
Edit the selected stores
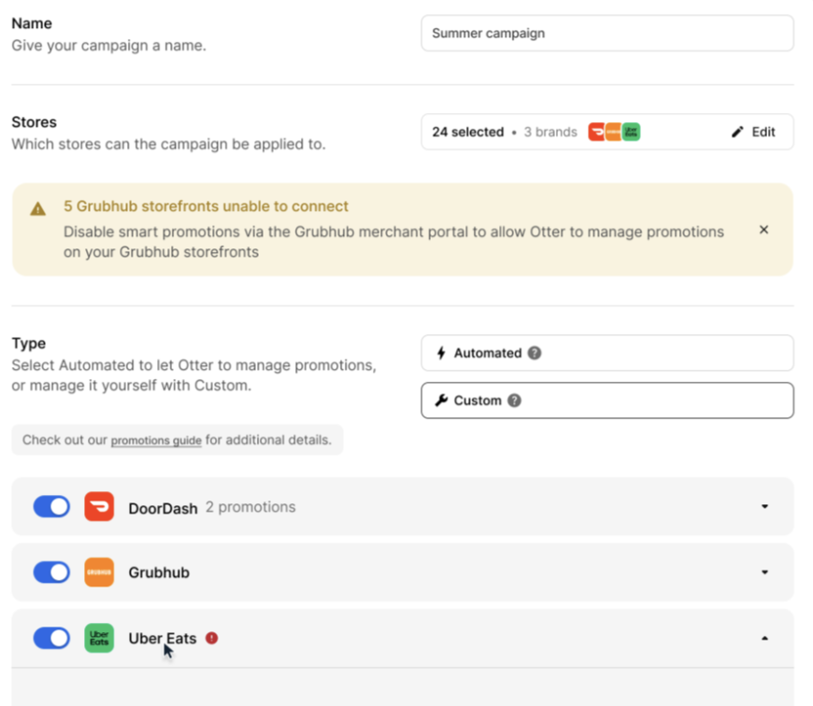(753, 132)
